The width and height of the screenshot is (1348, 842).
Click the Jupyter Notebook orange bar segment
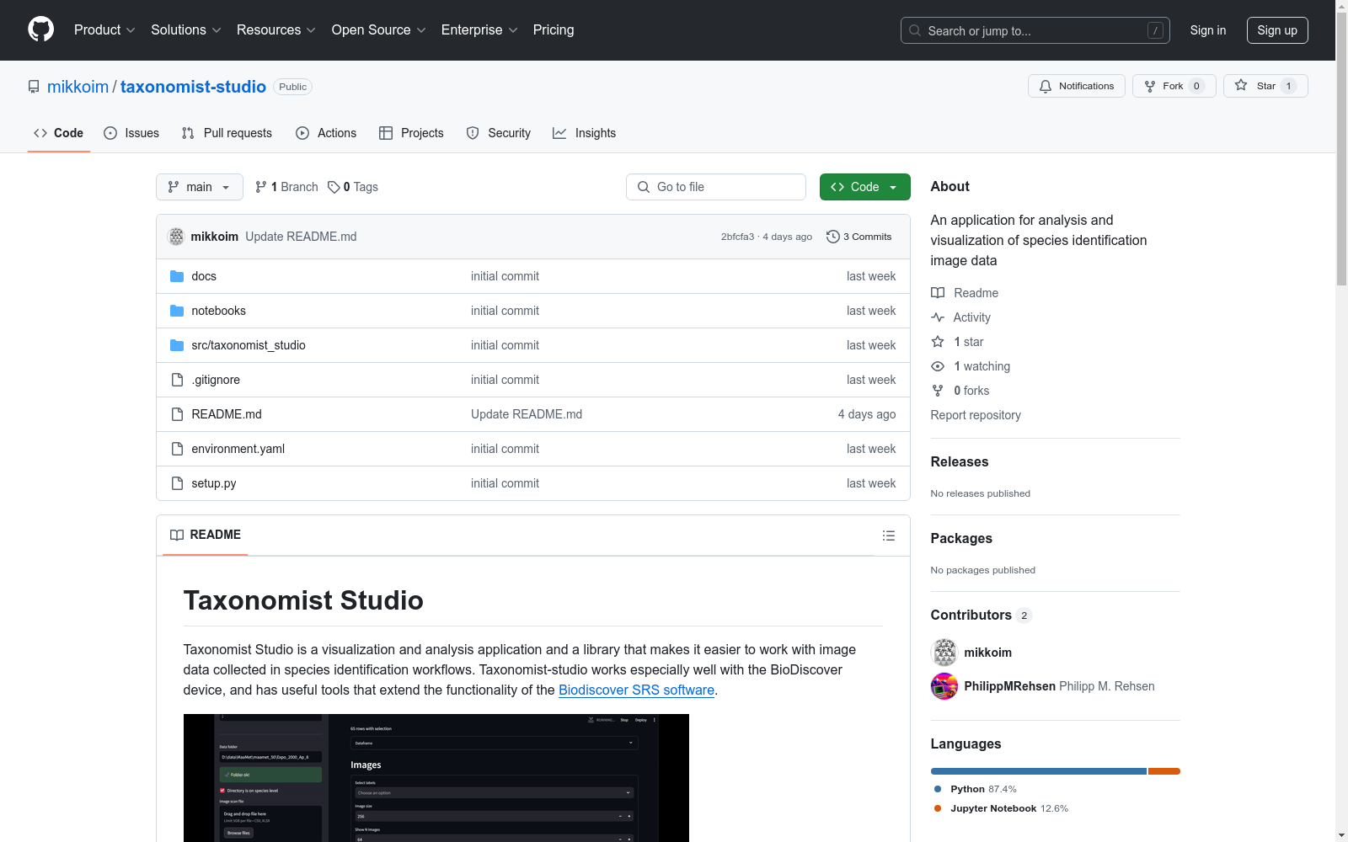[x=1164, y=771]
